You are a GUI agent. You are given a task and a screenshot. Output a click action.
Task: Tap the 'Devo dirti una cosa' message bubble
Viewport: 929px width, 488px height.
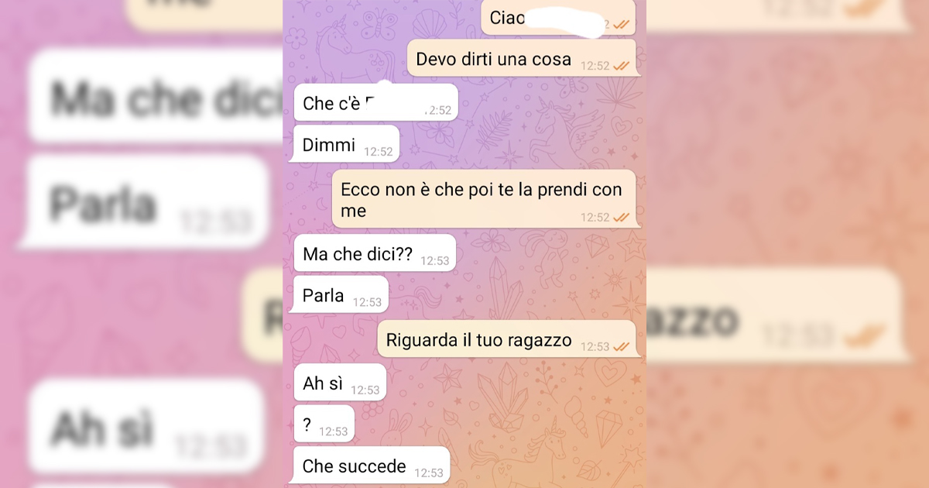pos(523,59)
